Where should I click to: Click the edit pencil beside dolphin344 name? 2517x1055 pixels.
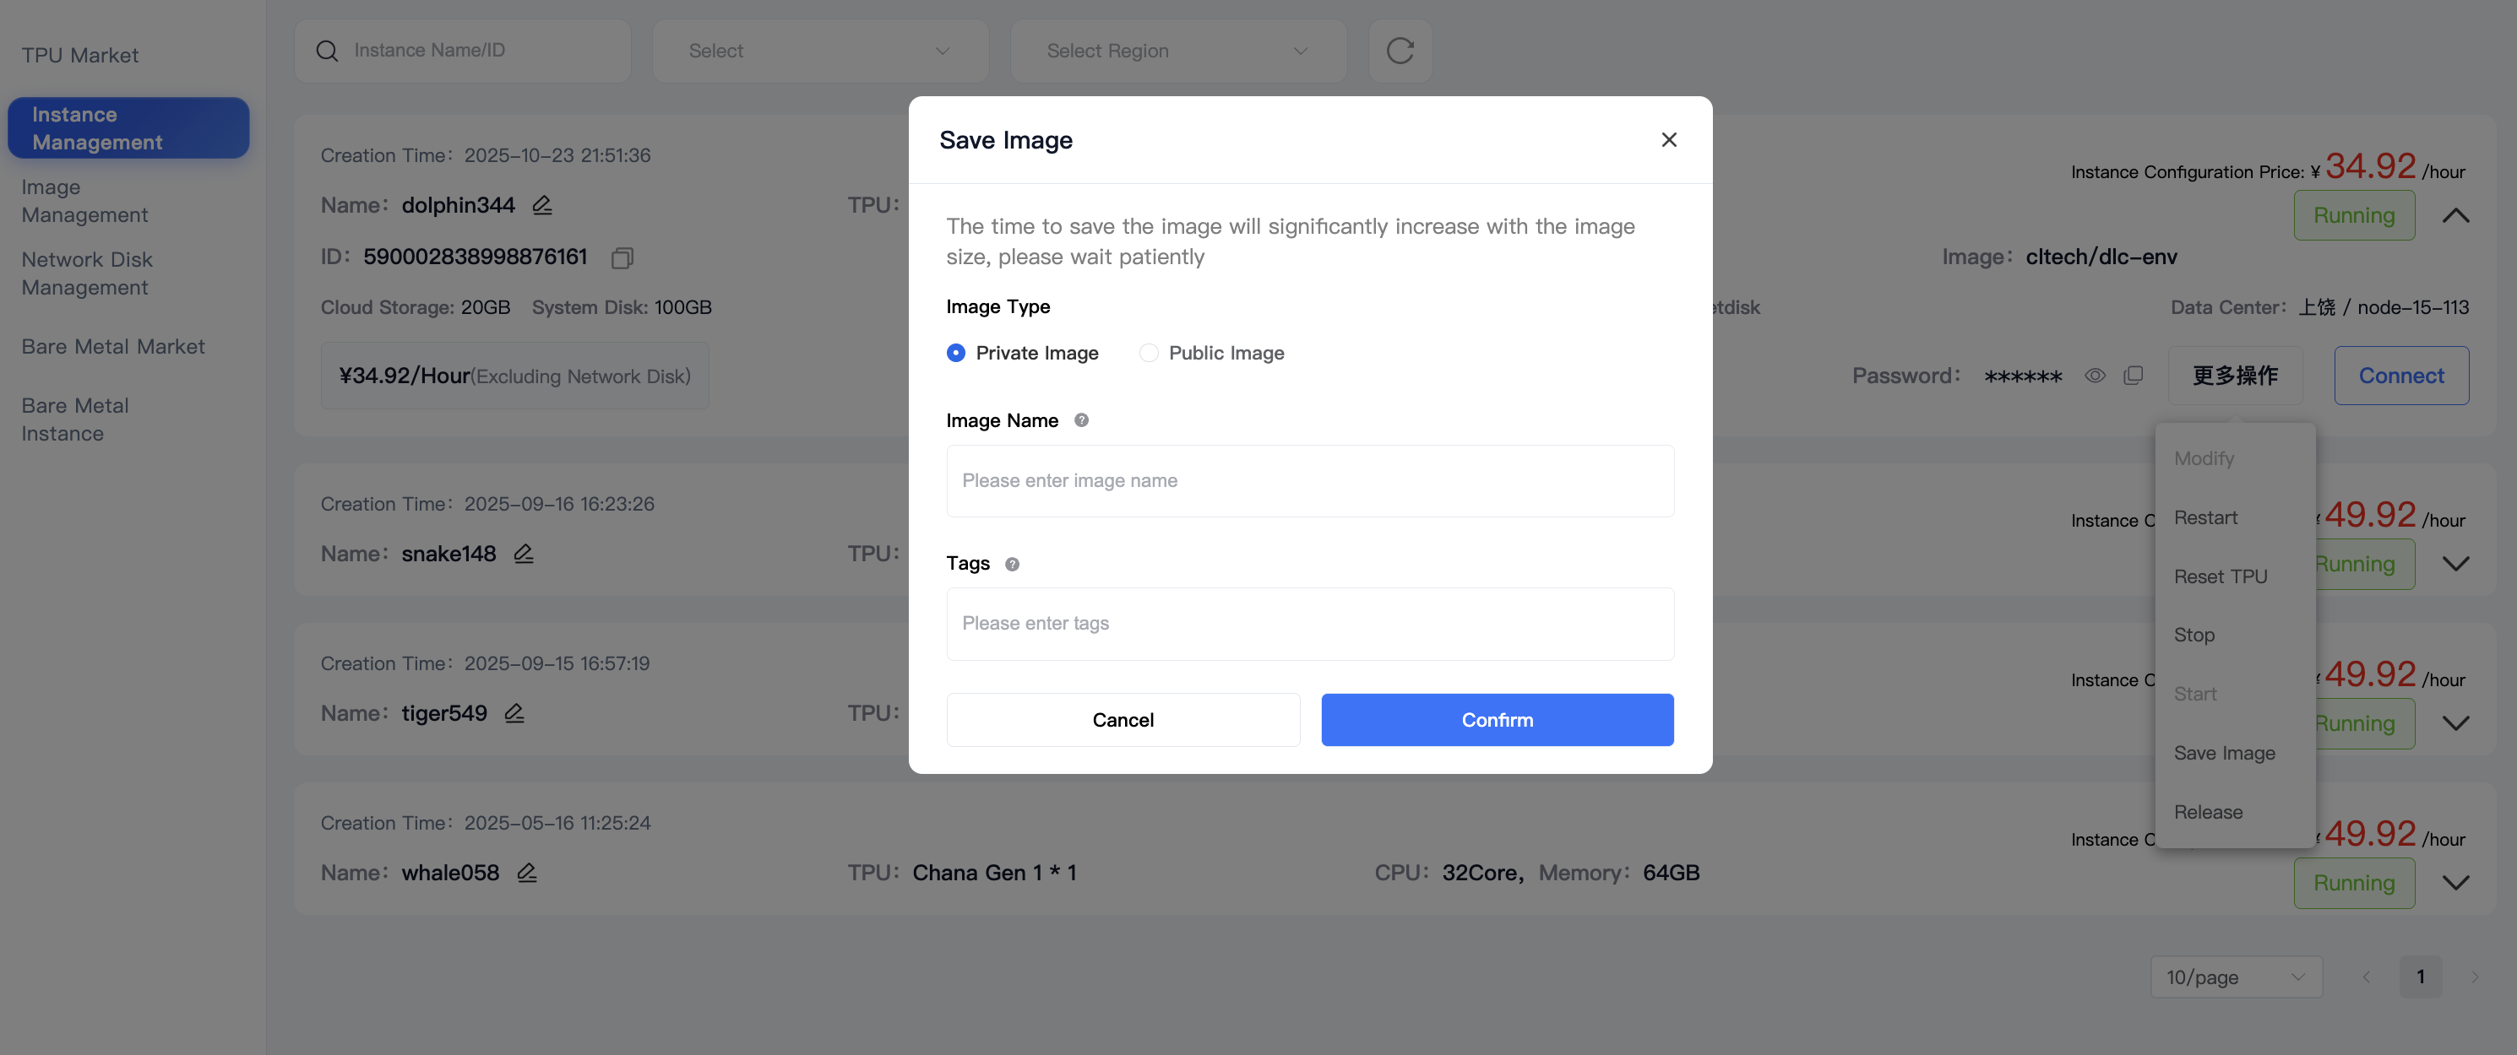(542, 205)
